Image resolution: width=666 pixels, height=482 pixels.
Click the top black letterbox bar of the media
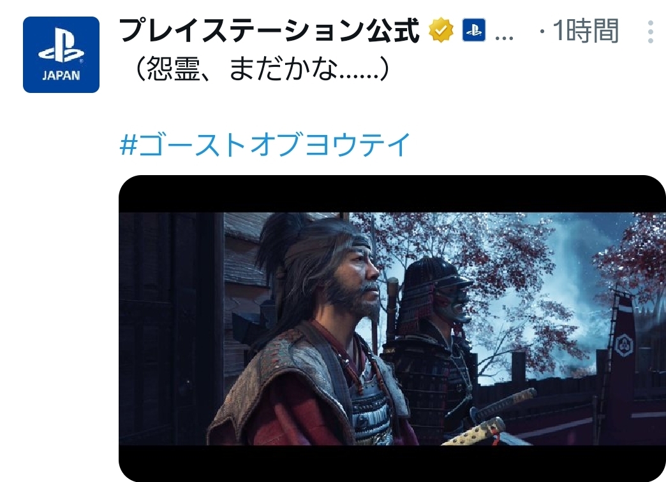coord(392,194)
